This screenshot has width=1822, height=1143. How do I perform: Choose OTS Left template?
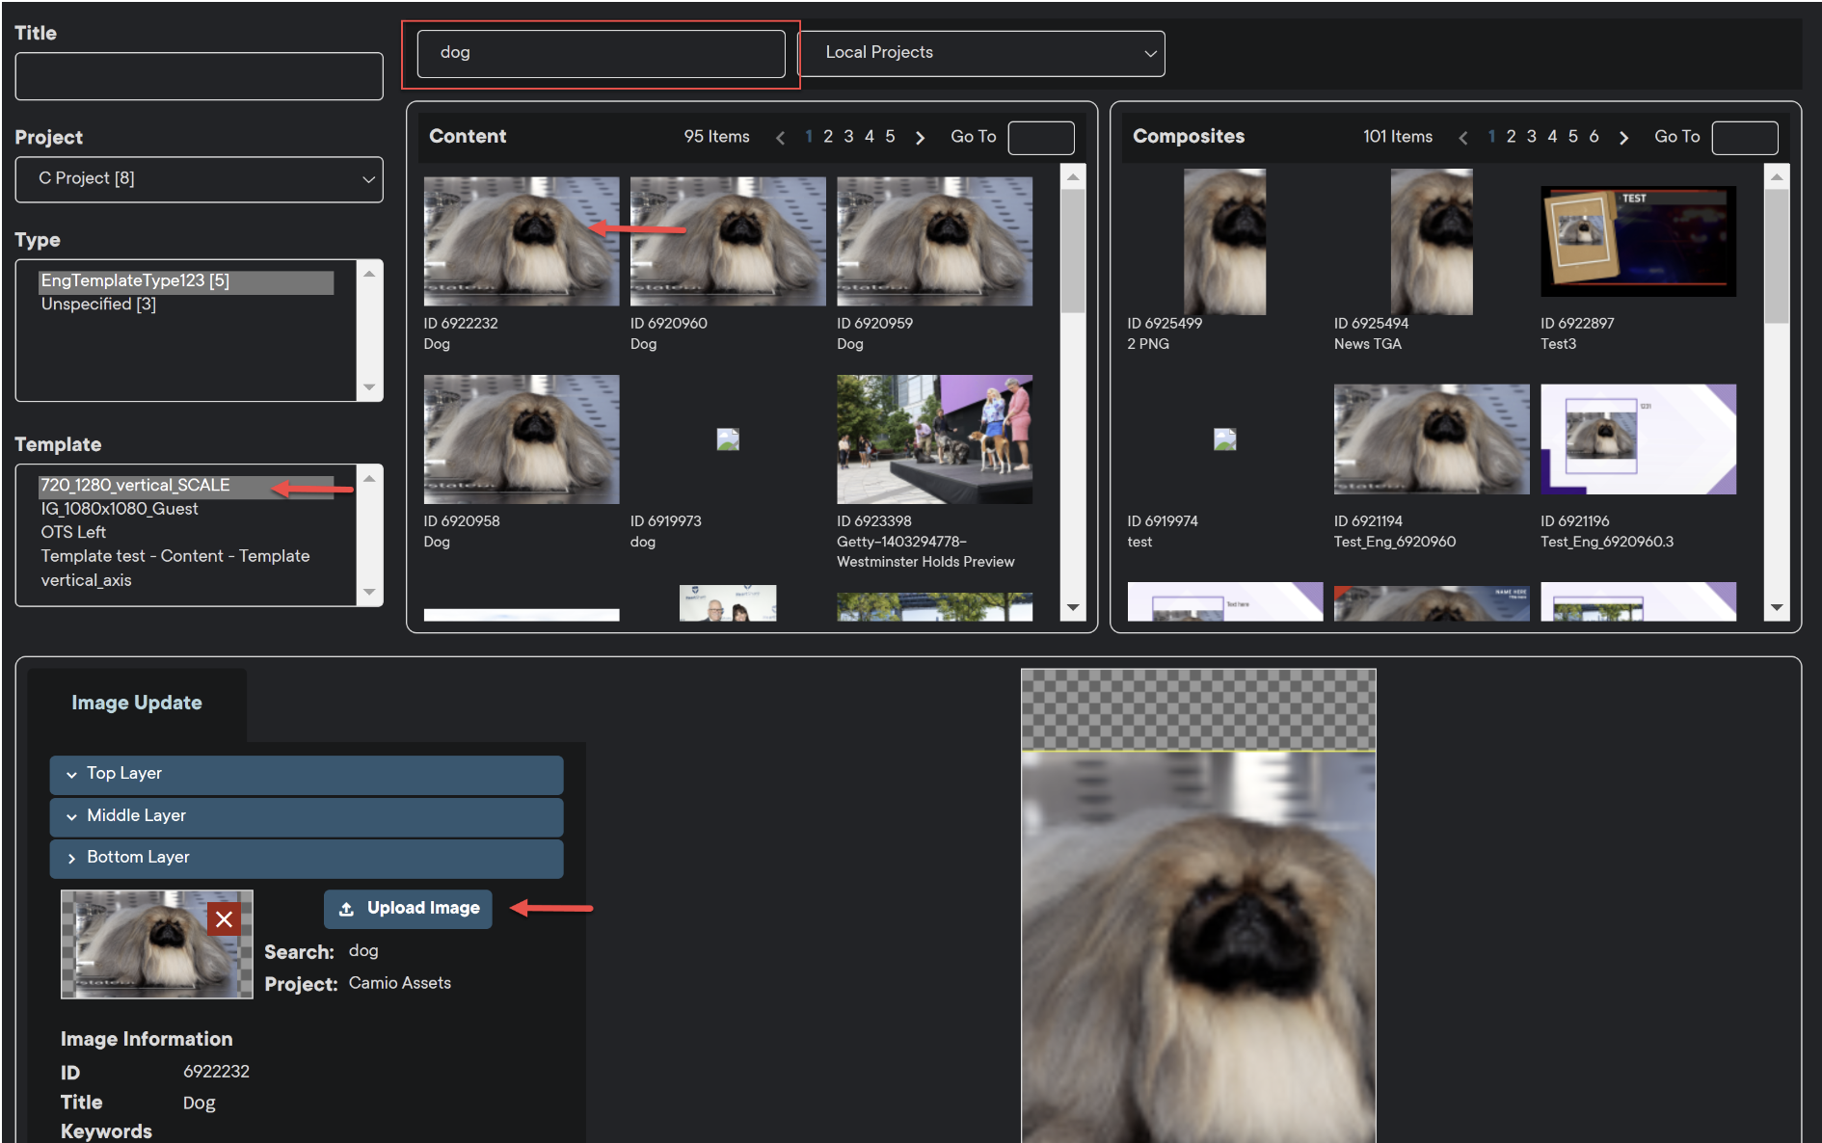[73, 532]
